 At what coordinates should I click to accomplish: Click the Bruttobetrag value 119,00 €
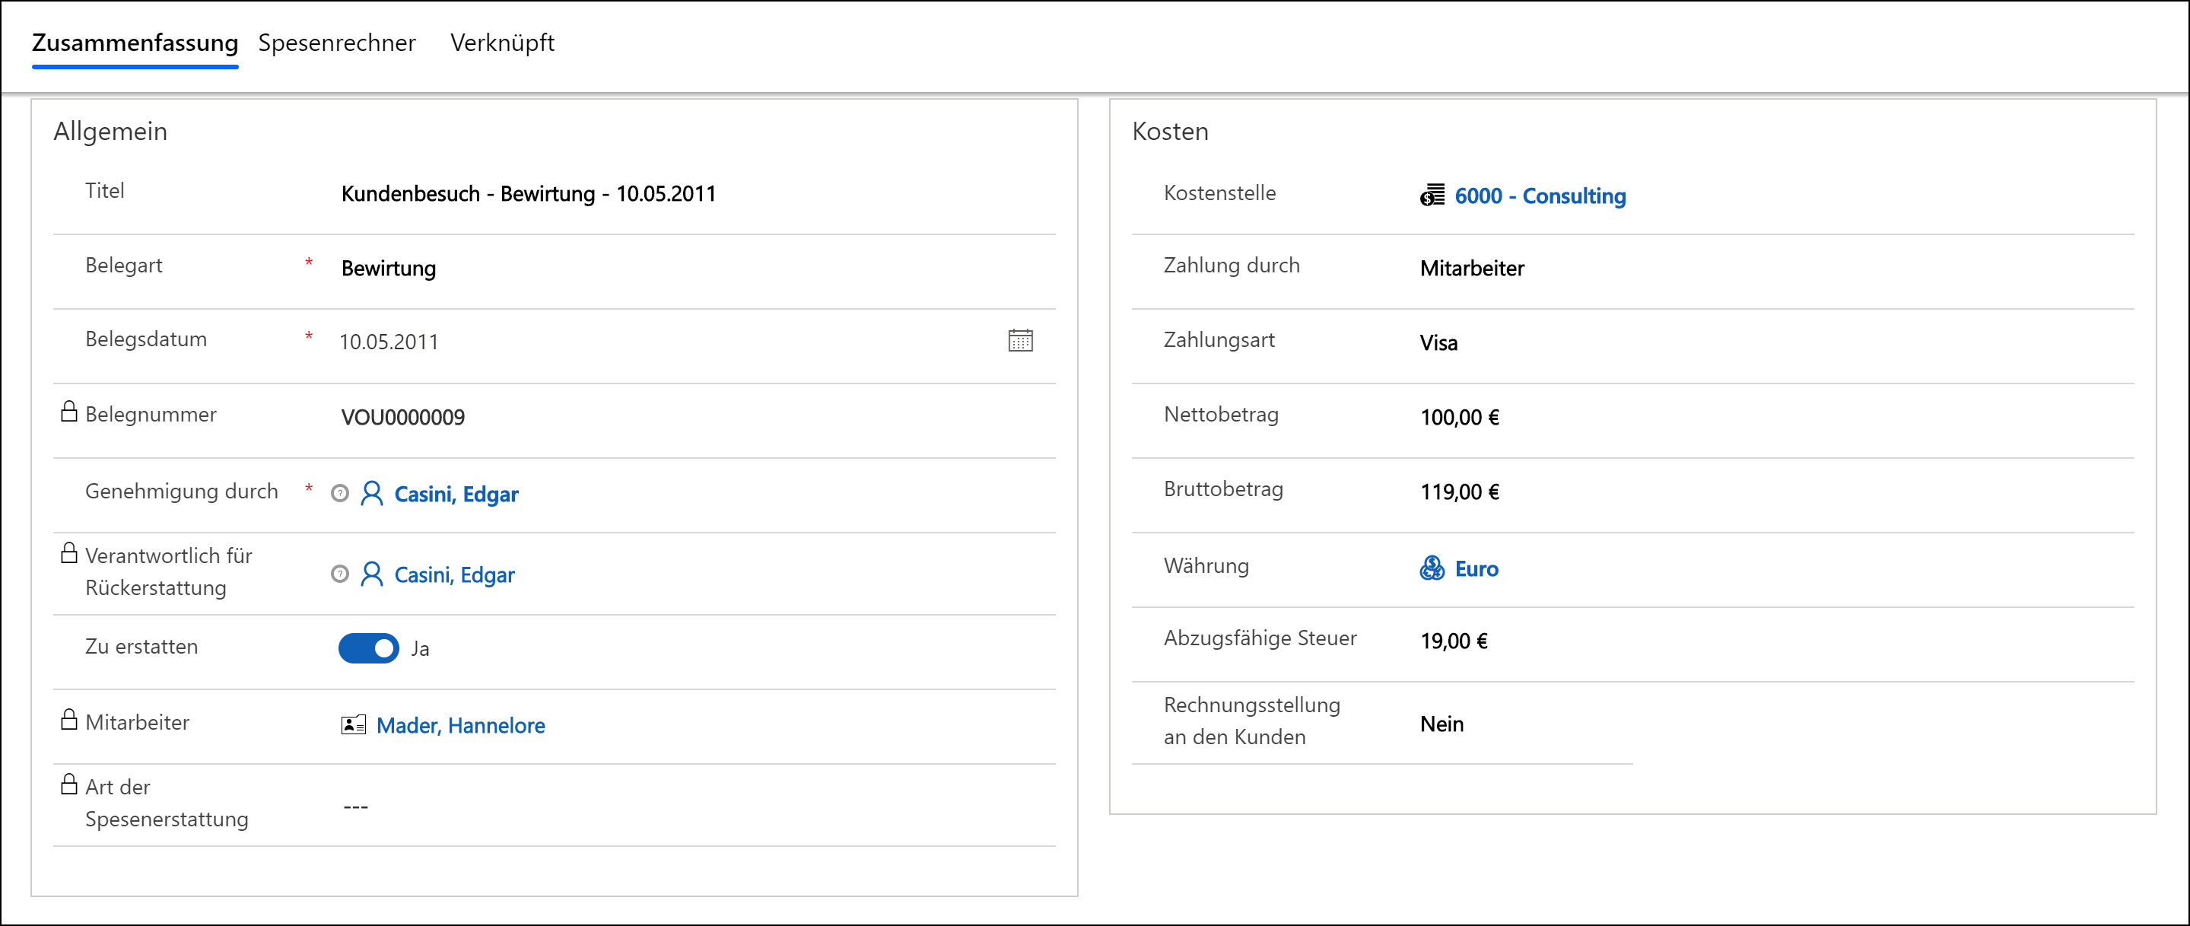coord(1460,492)
